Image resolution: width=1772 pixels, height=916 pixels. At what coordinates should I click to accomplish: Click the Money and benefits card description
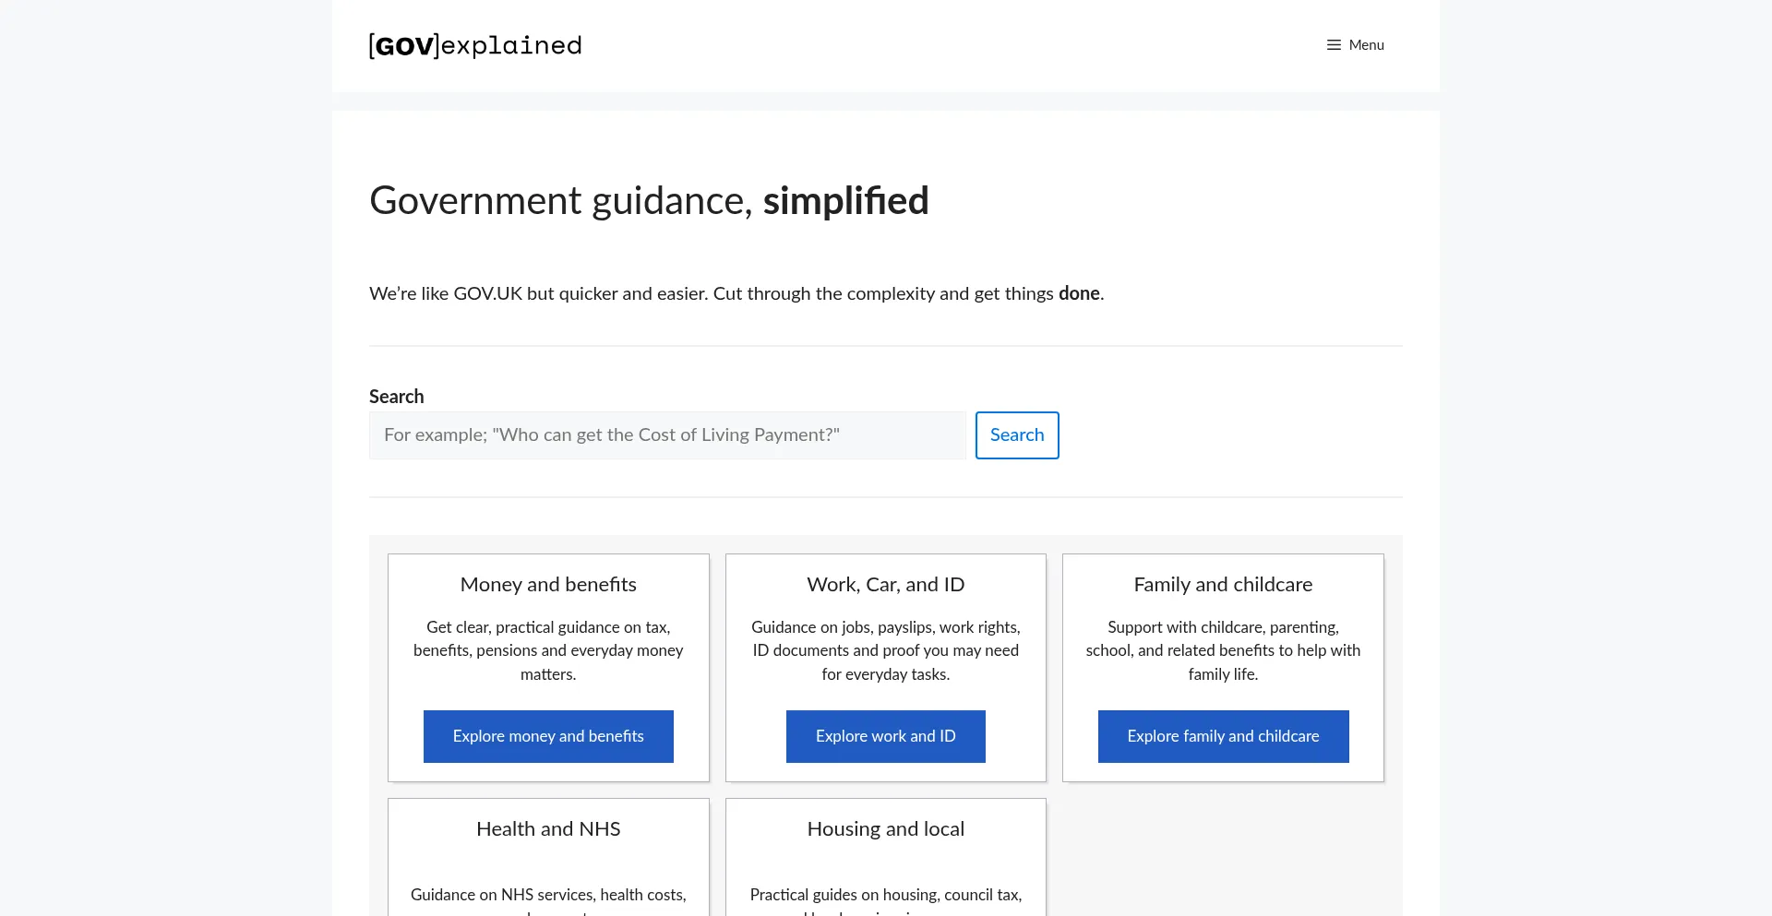[548, 650]
